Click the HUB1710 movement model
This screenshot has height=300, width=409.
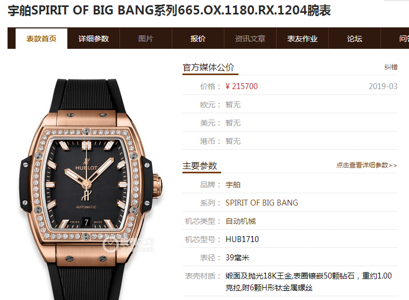[242, 239]
